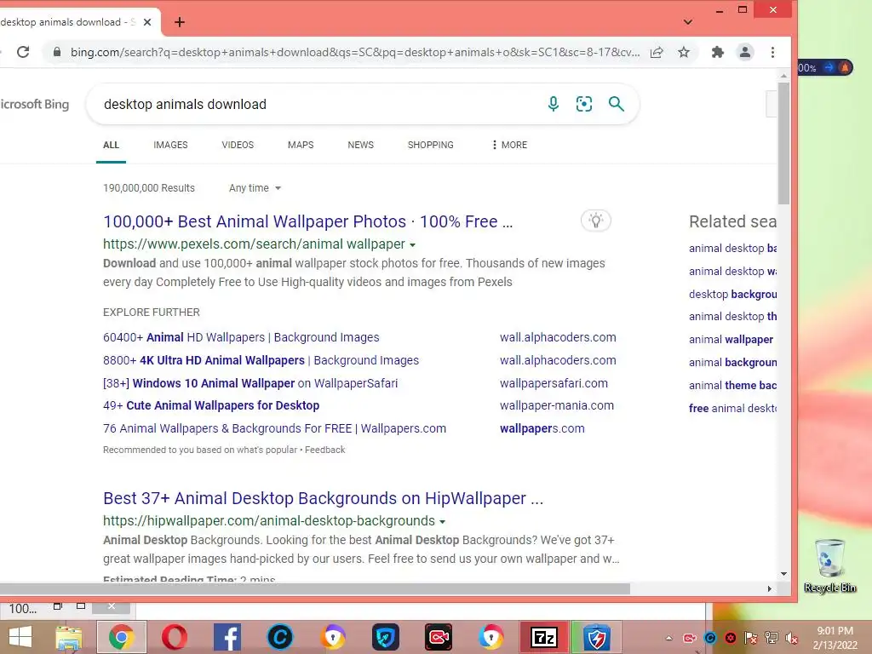This screenshot has width=872, height=654.
Task: Launch Opera browser from taskbar
Action: click(x=174, y=637)
